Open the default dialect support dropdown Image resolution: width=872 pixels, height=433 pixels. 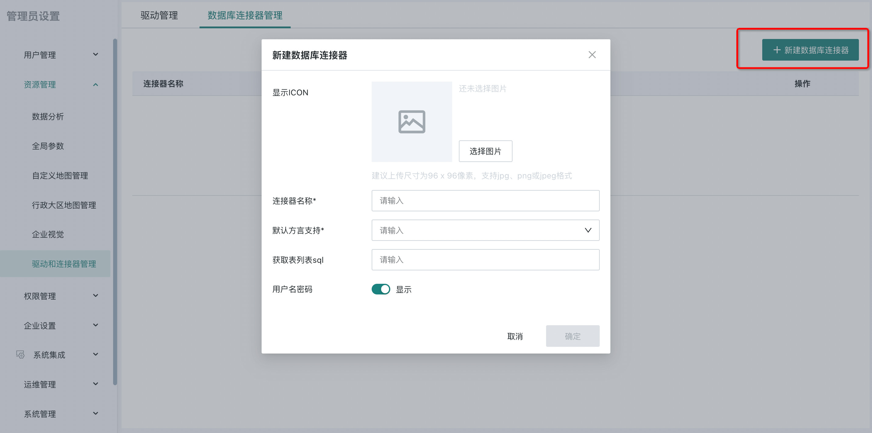[x=485, y=230]
